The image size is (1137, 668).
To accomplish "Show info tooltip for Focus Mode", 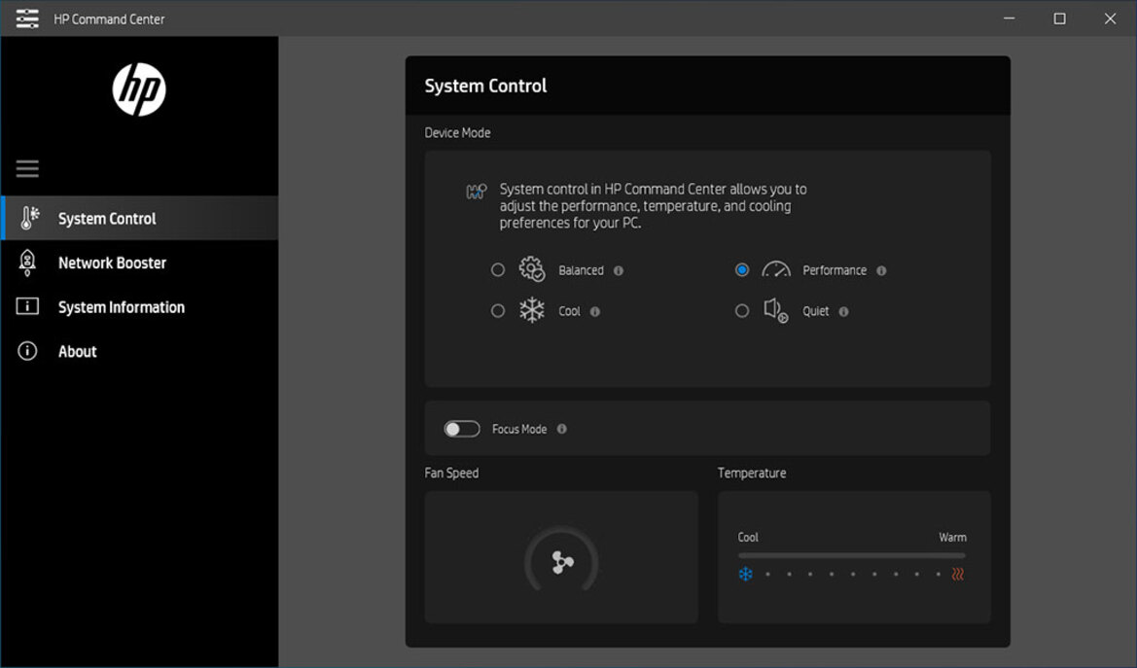I will click(561, 429).
